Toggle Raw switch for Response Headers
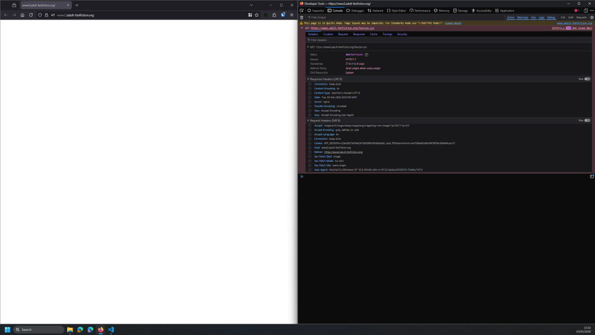 click(x=587, y=79)
